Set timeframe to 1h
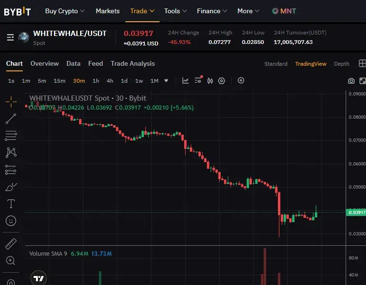 click(96, 81)
